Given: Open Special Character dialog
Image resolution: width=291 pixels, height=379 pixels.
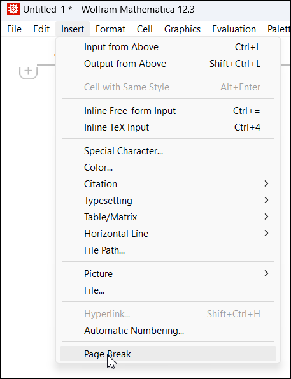Looking at the screenshot, I should point(168,151).
